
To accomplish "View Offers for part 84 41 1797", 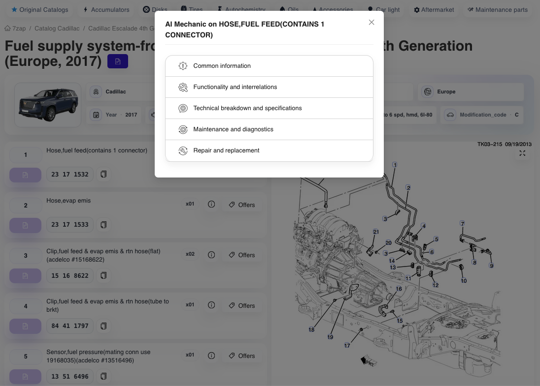I will [x=242, y=305].
